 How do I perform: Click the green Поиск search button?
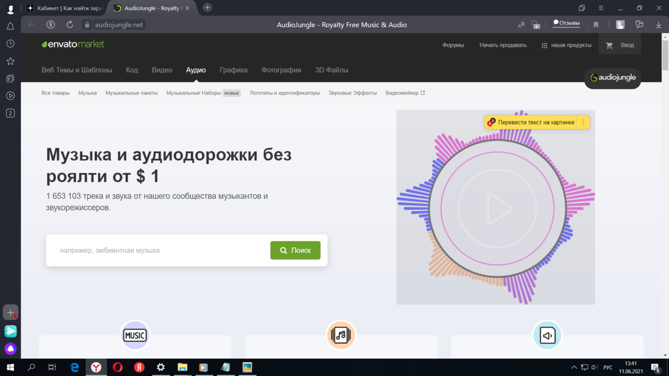click(x=295, y=250)
